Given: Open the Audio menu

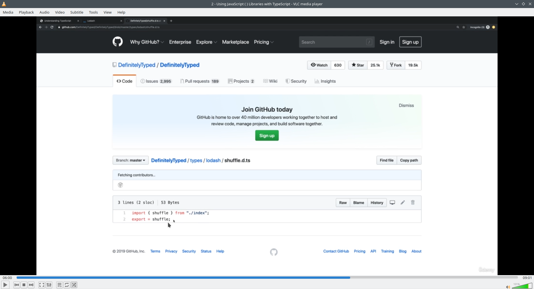Looking at the screenshot, I should click(x=44, y=12).
